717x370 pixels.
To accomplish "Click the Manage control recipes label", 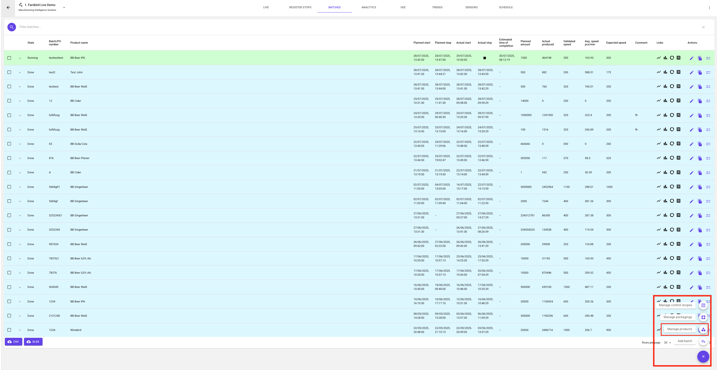I will click(675, 305).
